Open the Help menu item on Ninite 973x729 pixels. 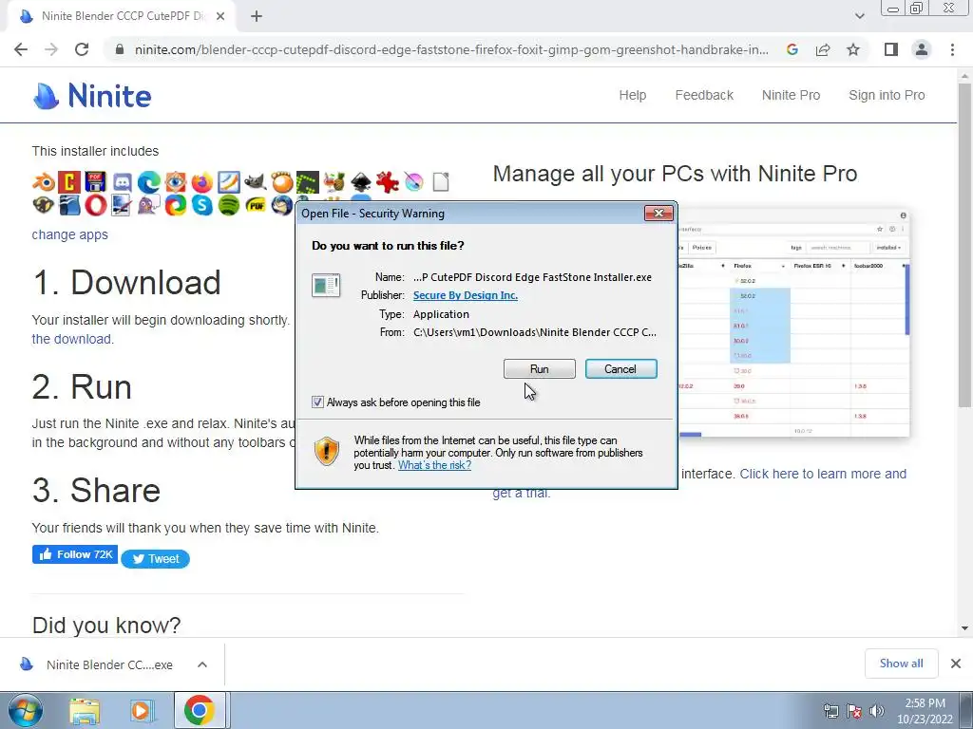(632, 95)
